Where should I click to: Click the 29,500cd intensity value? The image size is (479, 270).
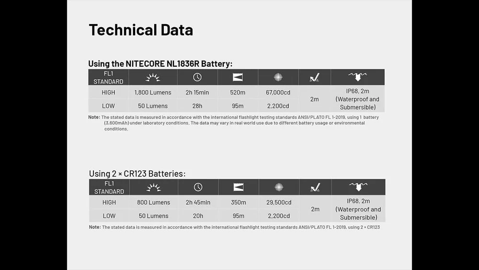coord(279,202)
